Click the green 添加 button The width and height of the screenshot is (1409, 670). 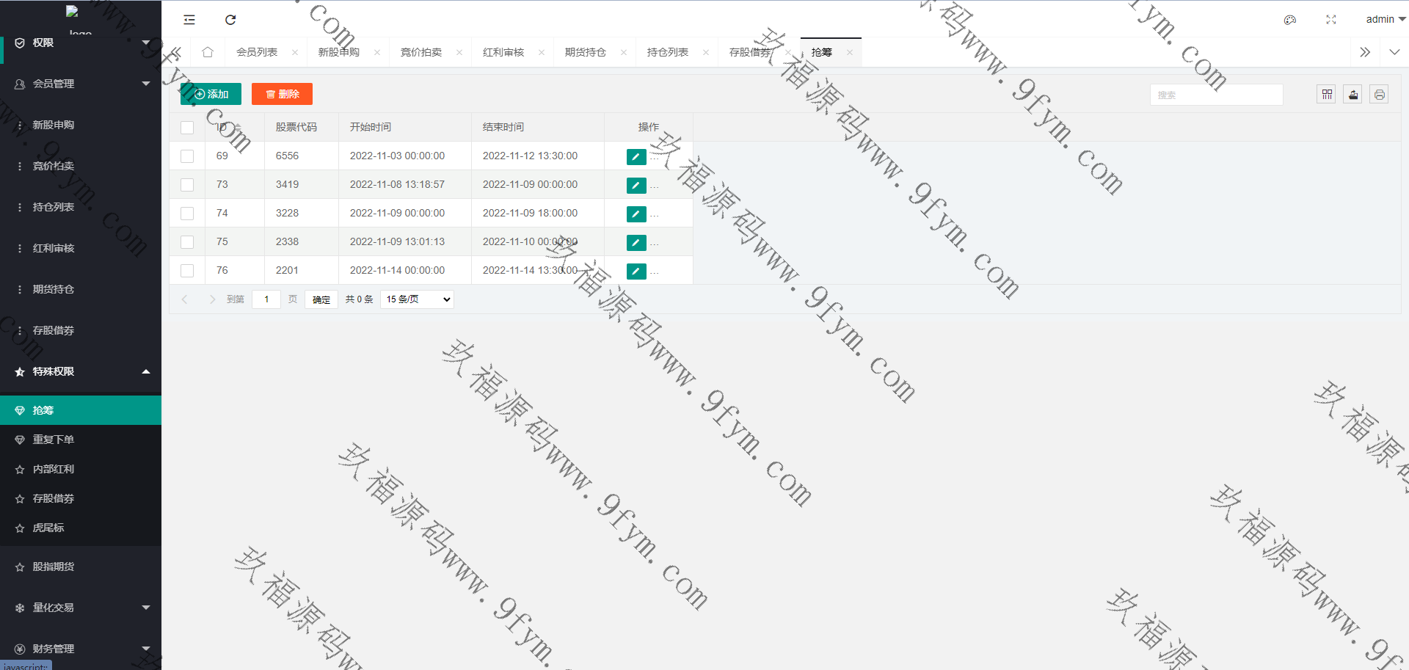click(211, 94)
